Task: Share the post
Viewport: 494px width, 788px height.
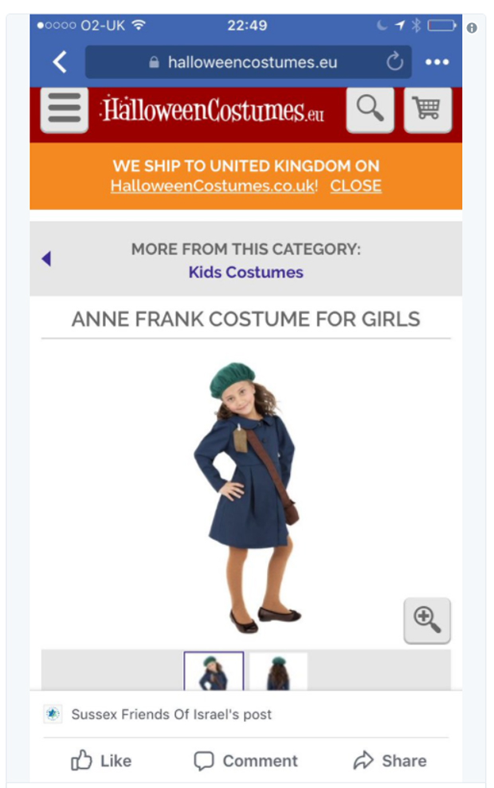Action: [x=390, y=761]
